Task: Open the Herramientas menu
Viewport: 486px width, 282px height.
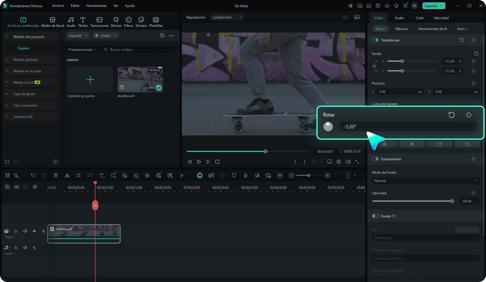Action: 97,6
